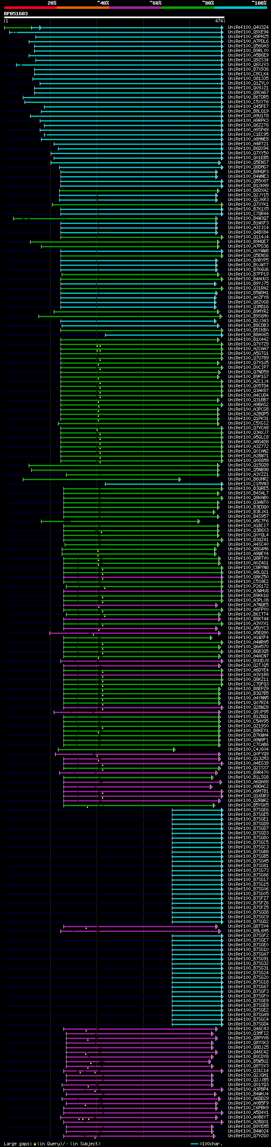Select the UniRef100_Q9CA67 entry

(248, 93)
